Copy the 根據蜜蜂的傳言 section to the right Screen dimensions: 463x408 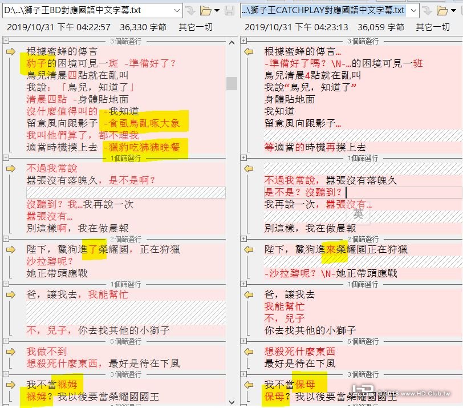(x=10, y=52)
